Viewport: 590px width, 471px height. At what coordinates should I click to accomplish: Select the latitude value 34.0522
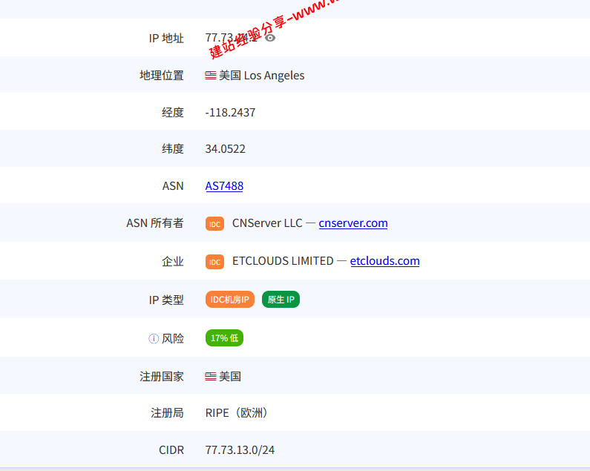(x=225, y=149)
